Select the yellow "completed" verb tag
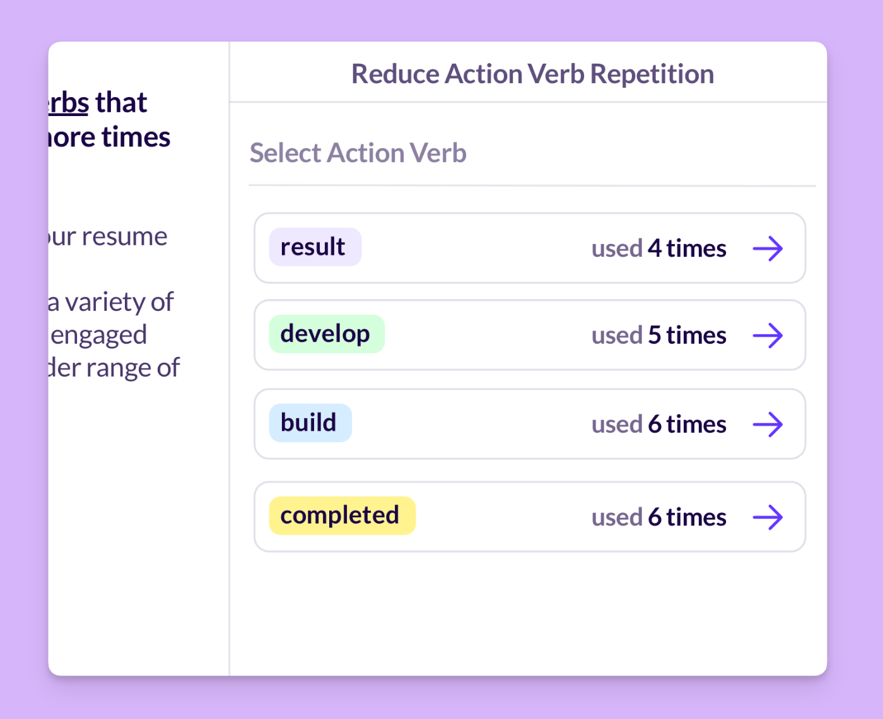883x719 pixels. [342, 516]
